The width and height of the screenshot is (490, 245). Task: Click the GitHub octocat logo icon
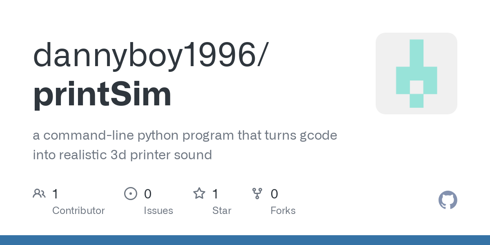tap(448, 200)
